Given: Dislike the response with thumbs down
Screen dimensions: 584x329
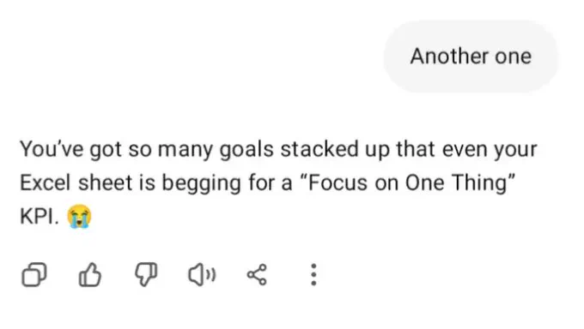Looking at the screenshot, I should [146, 275].
